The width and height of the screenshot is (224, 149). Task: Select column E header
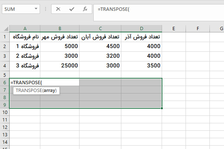(x=174, y=29)
